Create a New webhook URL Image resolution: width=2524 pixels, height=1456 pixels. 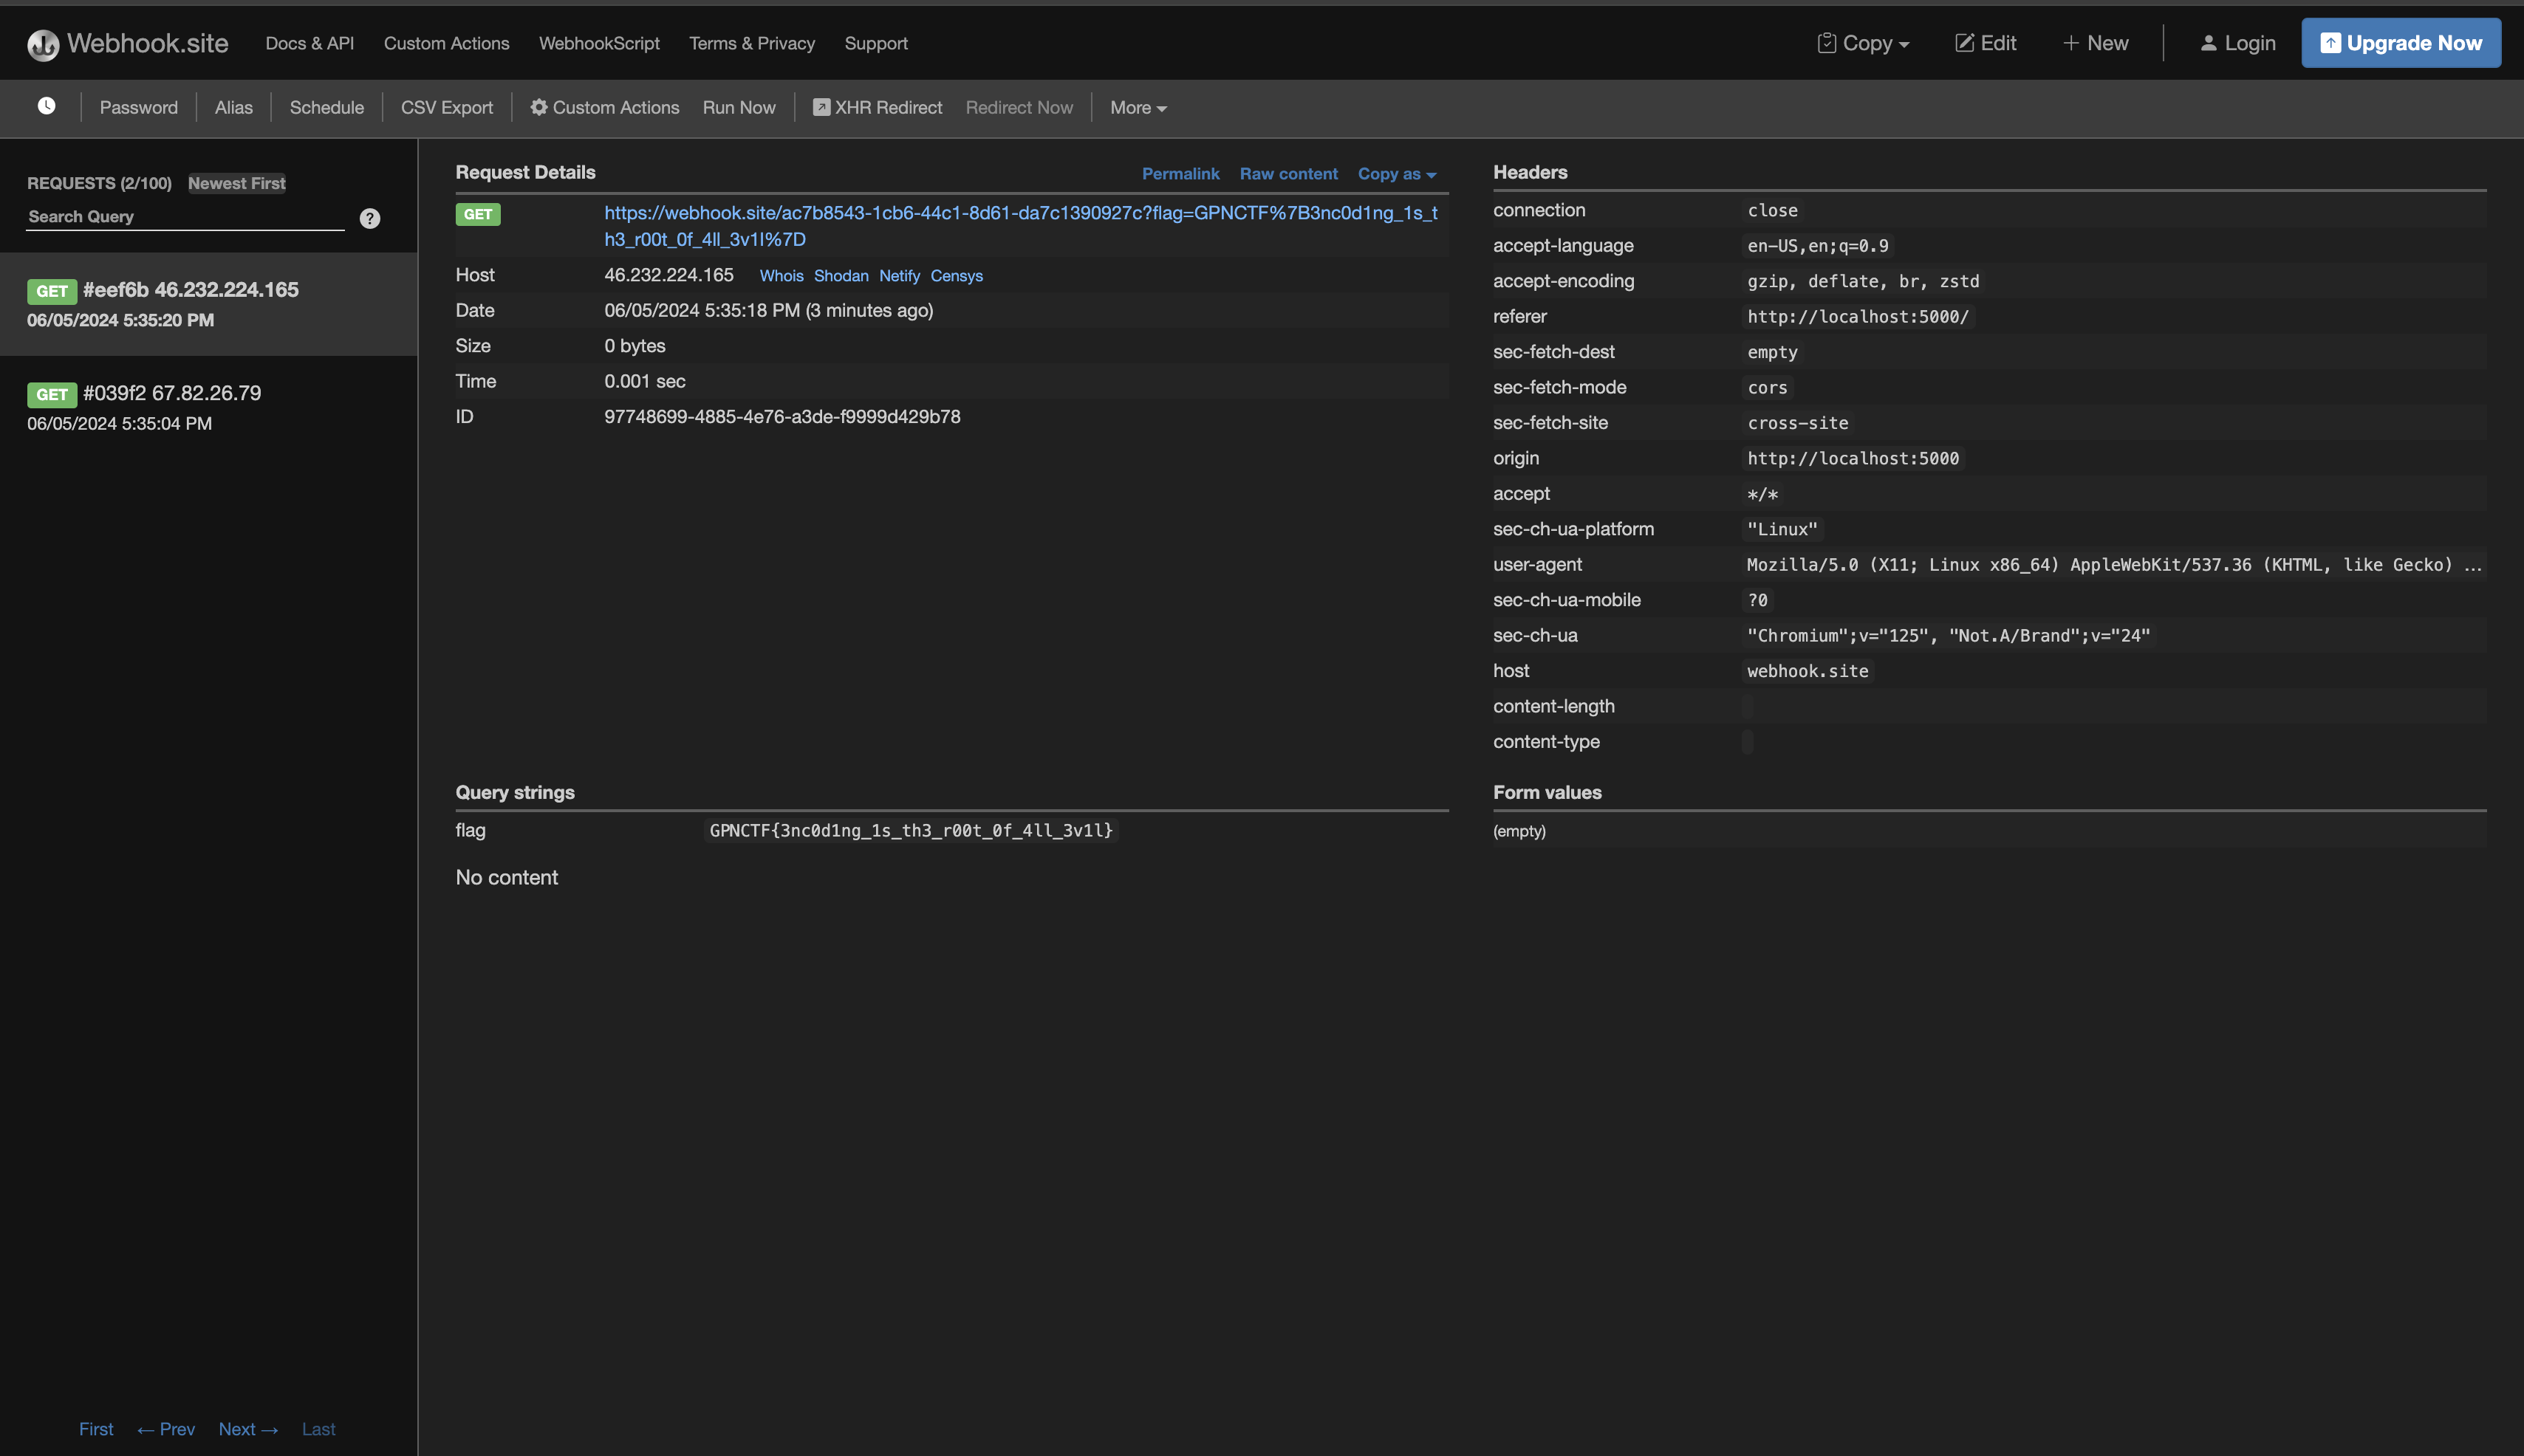[x=2095, y=43]
